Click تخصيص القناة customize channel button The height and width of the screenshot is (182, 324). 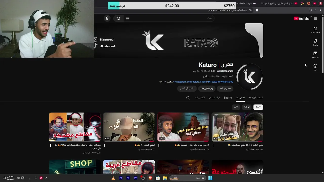point(225,88)
